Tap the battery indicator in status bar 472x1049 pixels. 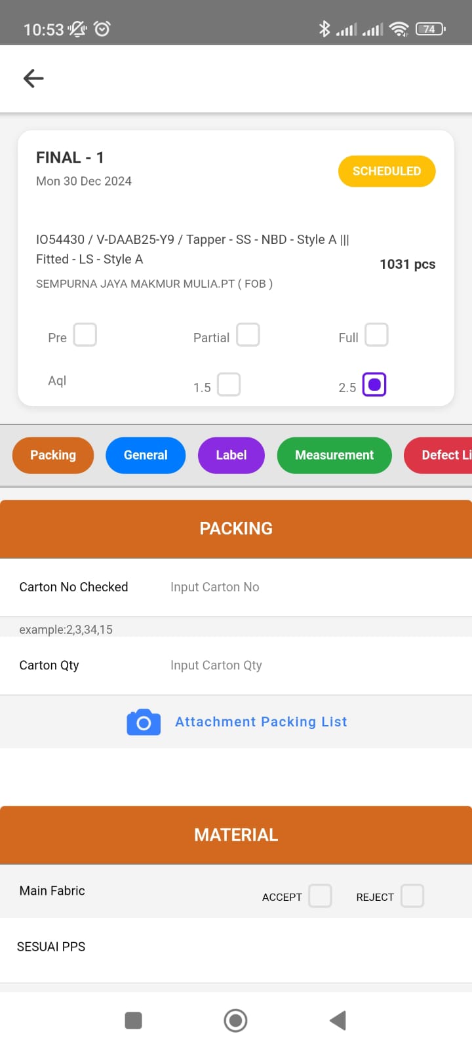[x=430, y=29]
